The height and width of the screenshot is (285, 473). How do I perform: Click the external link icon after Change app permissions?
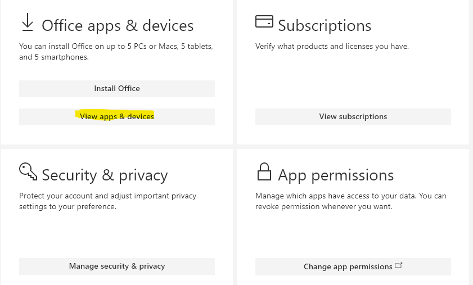click(x=399, y=265)
